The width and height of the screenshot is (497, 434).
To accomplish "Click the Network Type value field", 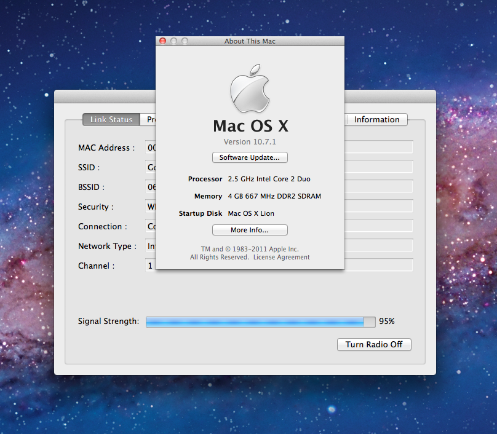I will click(x=150, y=245).
